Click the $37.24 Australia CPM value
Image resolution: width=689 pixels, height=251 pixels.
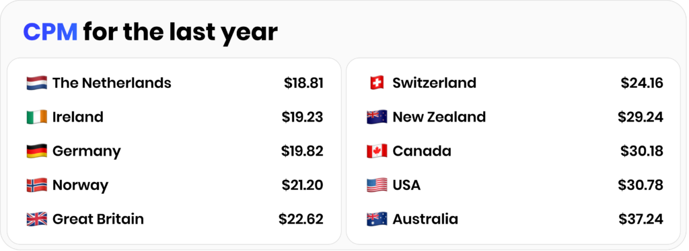point(641,219)
